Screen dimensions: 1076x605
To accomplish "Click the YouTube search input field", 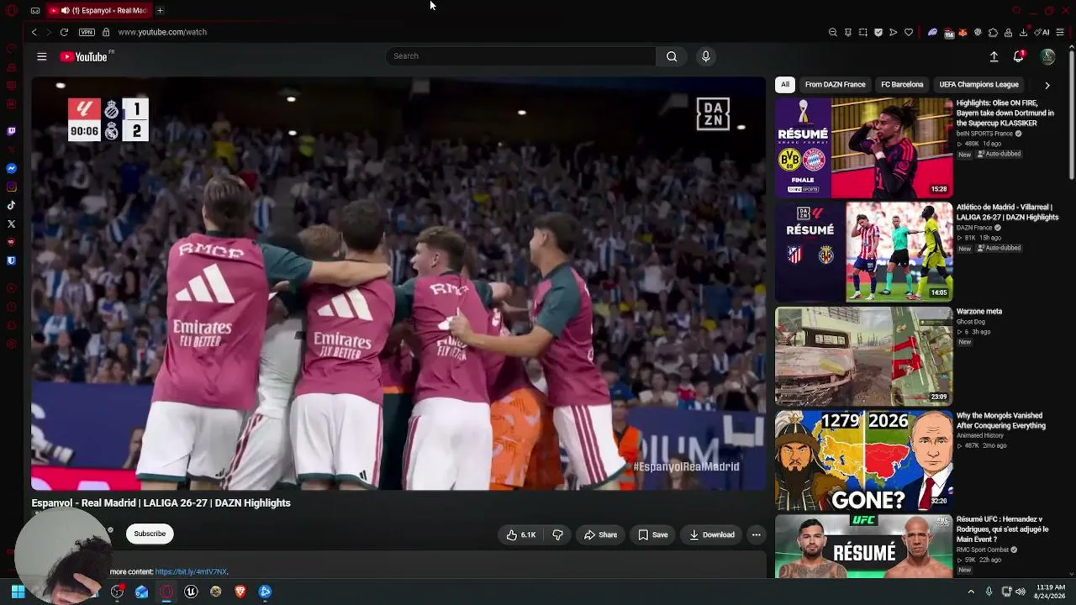I will click(520, 56).
